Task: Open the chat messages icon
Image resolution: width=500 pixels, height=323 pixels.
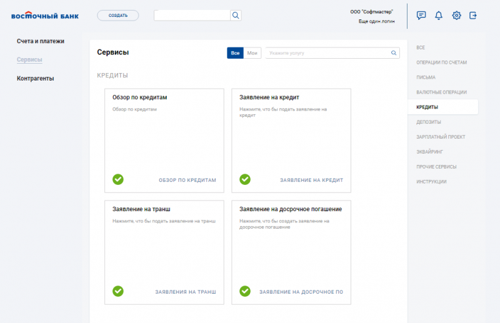Action: [421, 16]
